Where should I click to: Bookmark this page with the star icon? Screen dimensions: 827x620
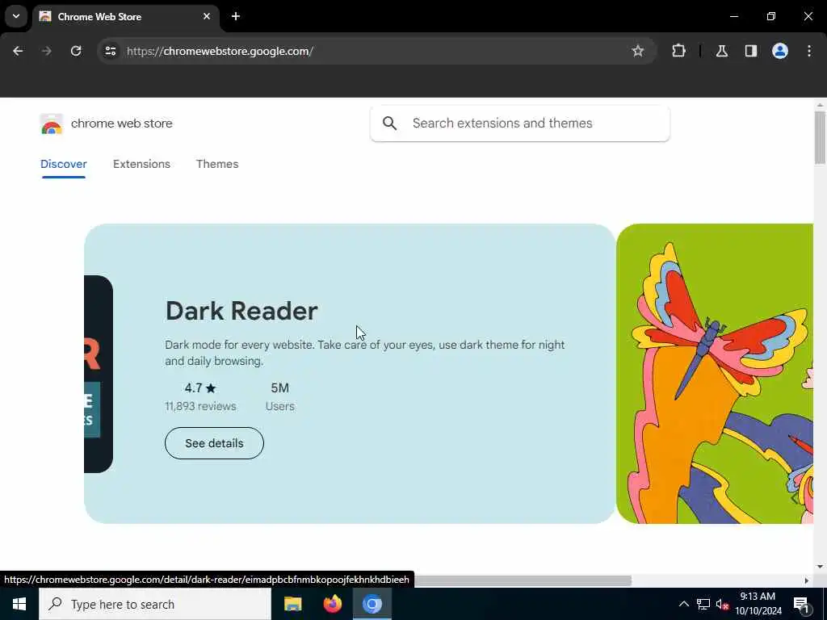pyautogui.click(x=638, y=51)
